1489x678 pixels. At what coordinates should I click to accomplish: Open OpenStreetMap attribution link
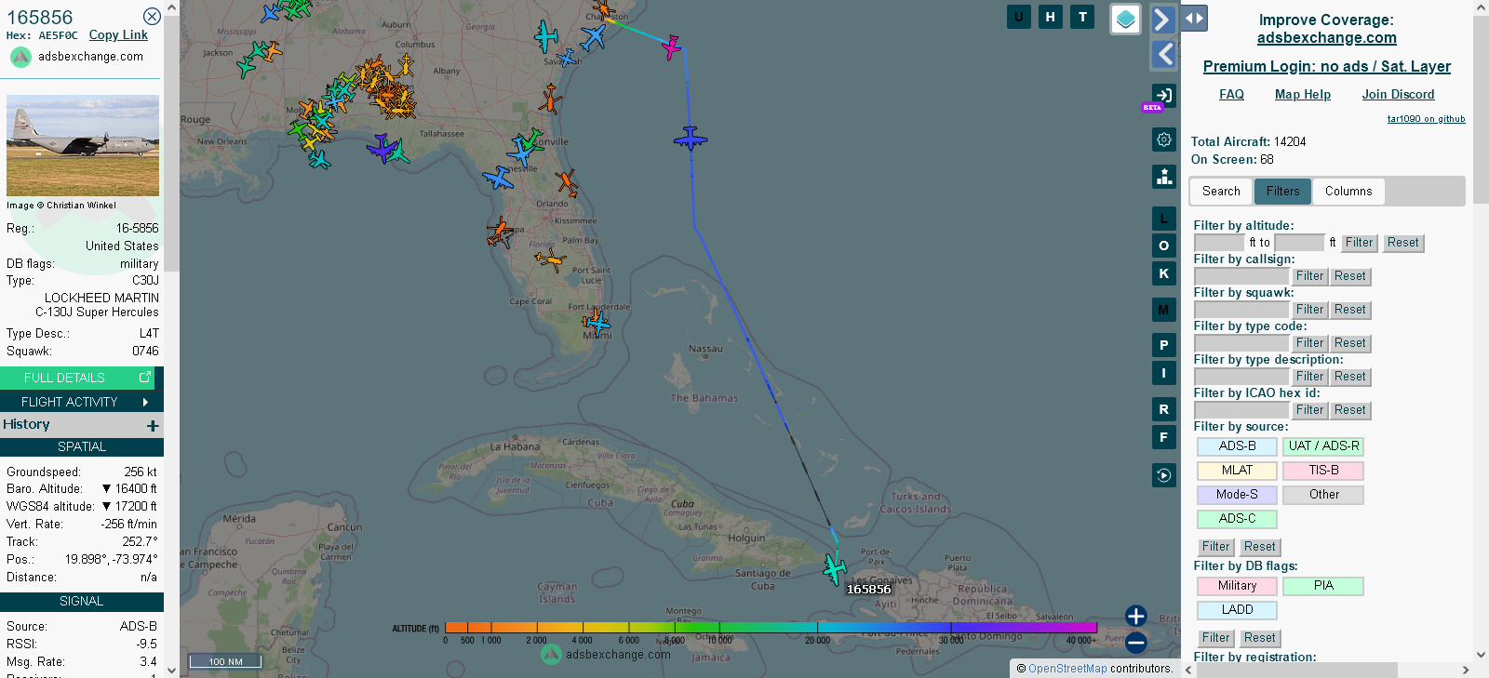point(1067,669)
